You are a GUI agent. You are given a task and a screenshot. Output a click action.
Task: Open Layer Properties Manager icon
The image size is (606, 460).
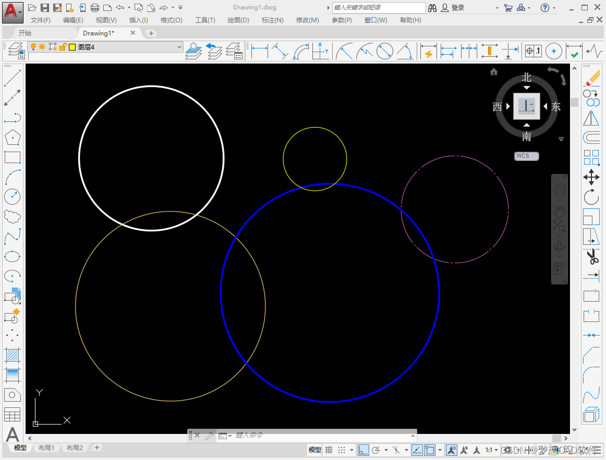pos(16,51)
